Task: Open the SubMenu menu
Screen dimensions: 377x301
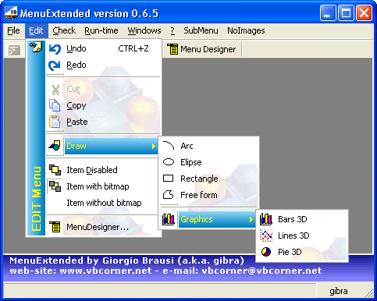Action: [201, 30]
